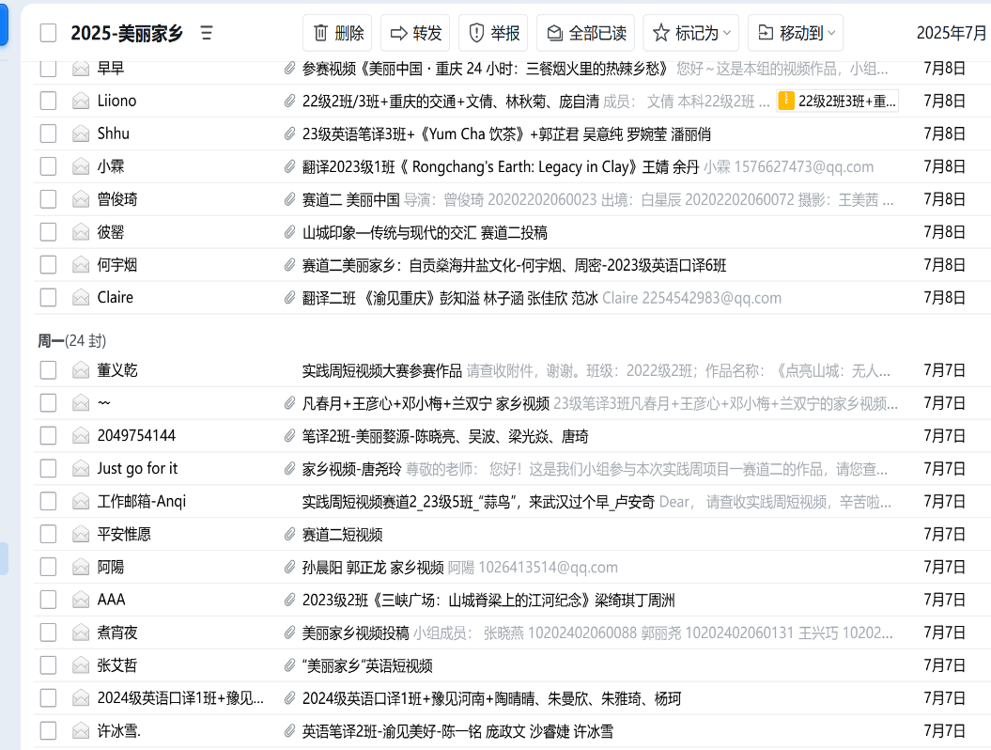991x750 pixels.
Task: Open the 移动到 (move to) dropdown
Action: pyautogui.click(x=795, y=33)
